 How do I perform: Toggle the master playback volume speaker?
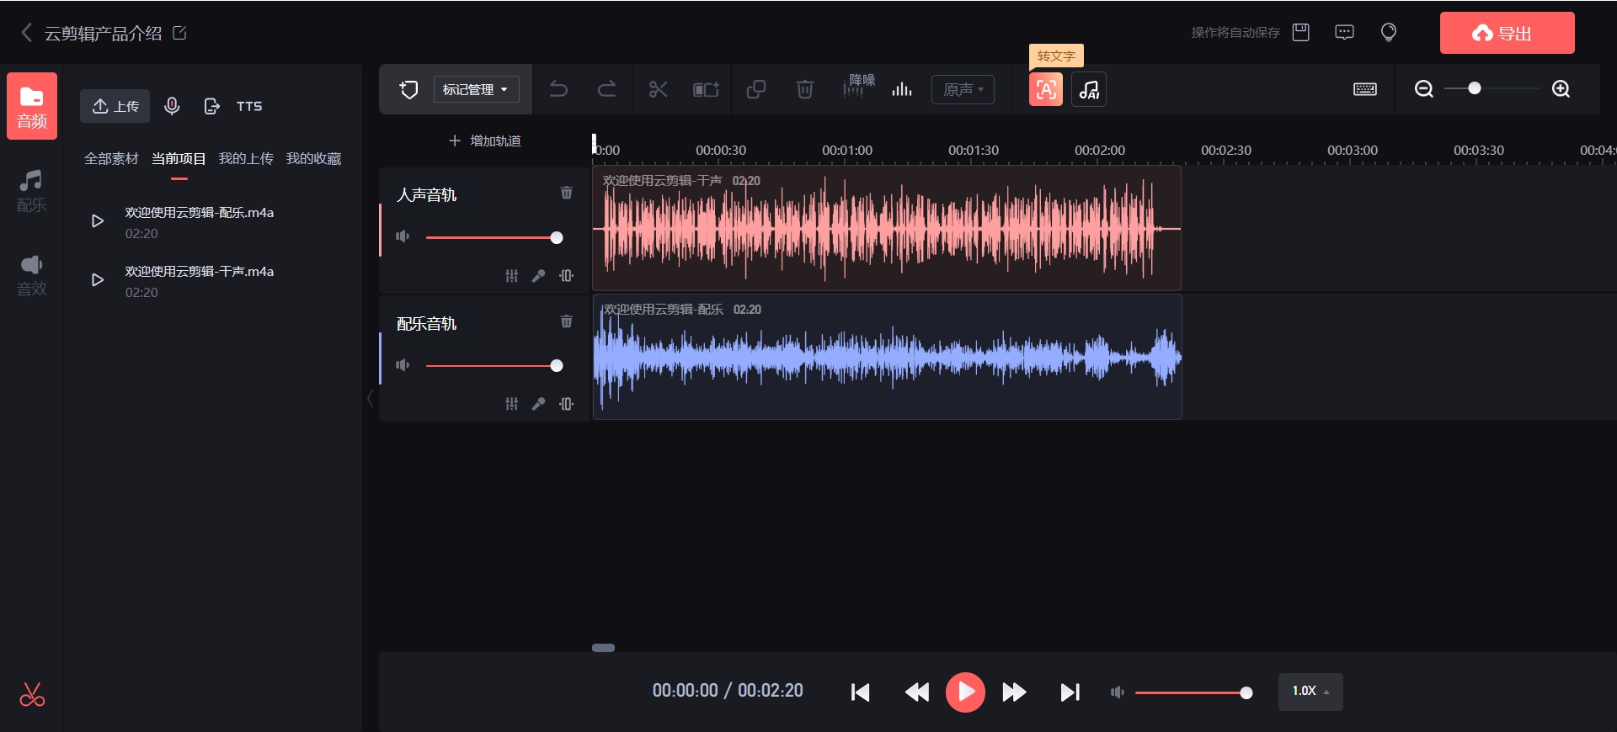pos(1117,692)
